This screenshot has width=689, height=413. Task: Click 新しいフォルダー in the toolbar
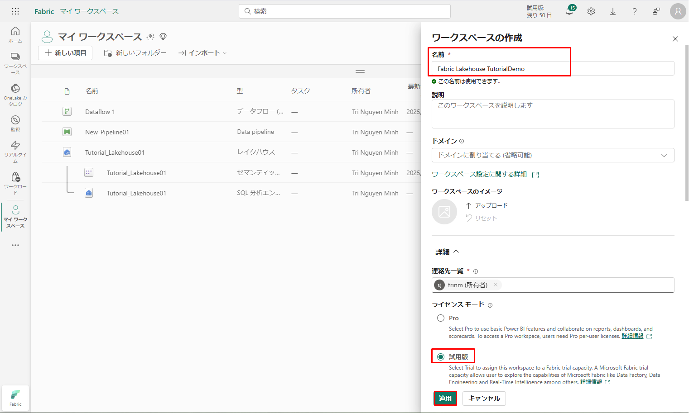[x=135, y=53]
